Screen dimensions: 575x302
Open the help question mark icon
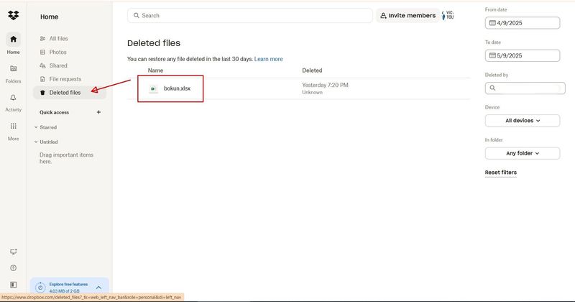pyautogui.click(x=13, y=268)
